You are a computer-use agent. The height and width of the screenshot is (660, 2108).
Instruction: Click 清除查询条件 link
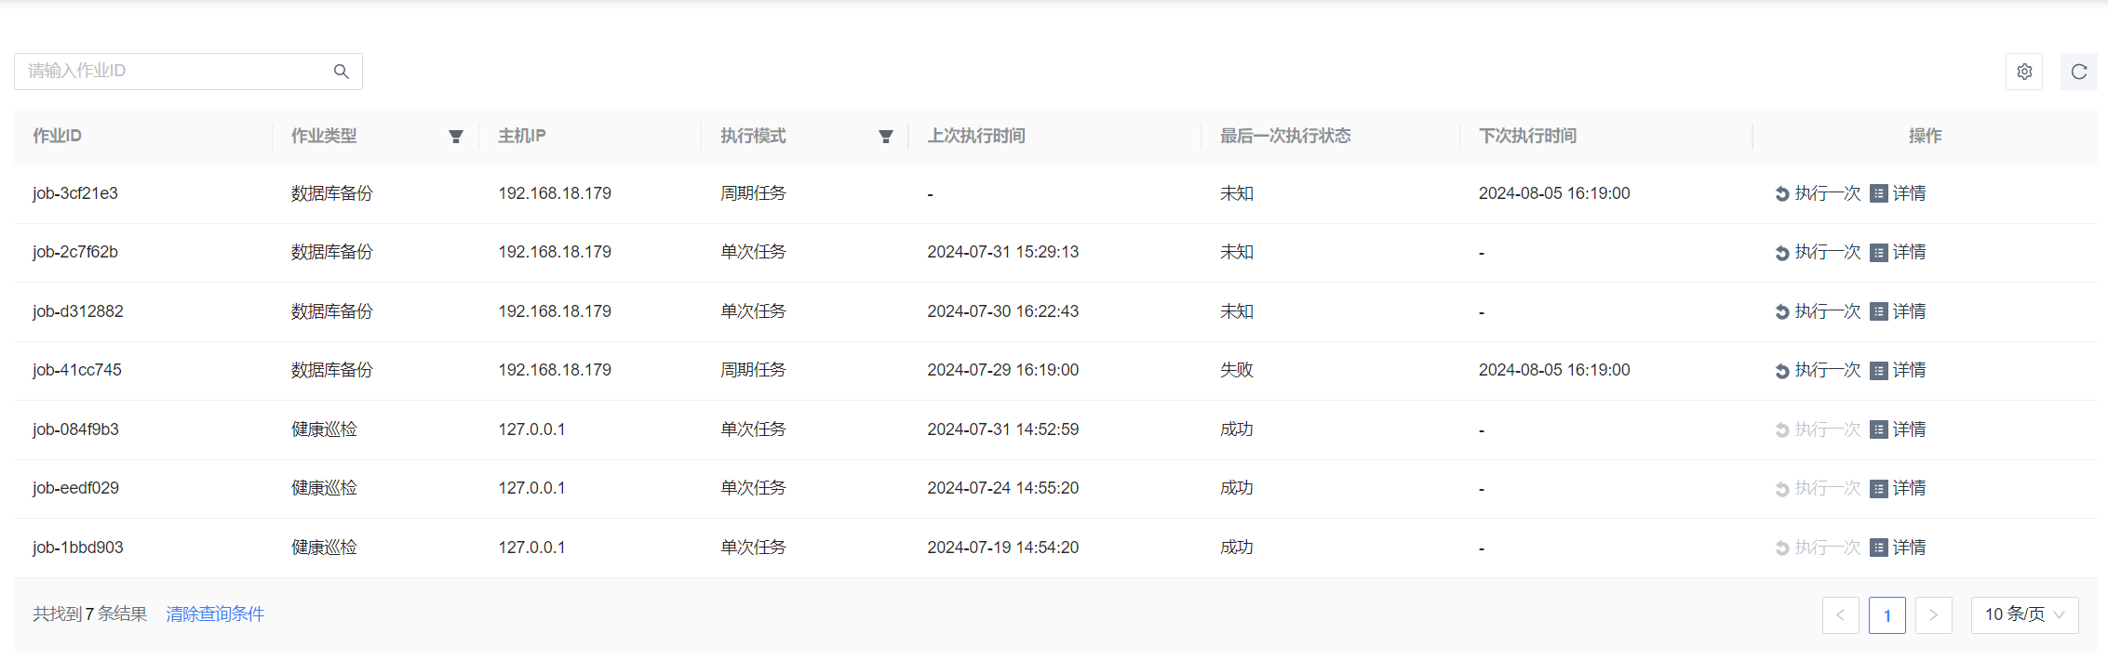(x=215, y=614)
